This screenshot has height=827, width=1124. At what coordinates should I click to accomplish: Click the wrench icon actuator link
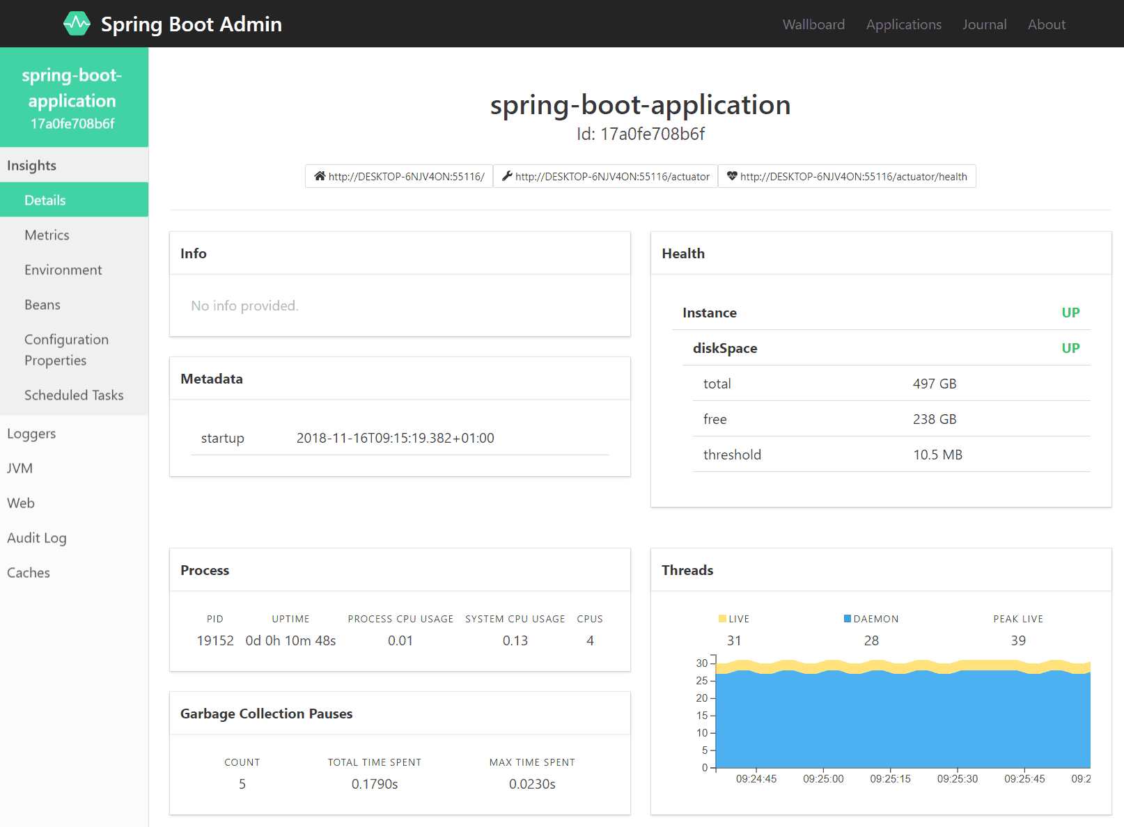tap(605, 177)
